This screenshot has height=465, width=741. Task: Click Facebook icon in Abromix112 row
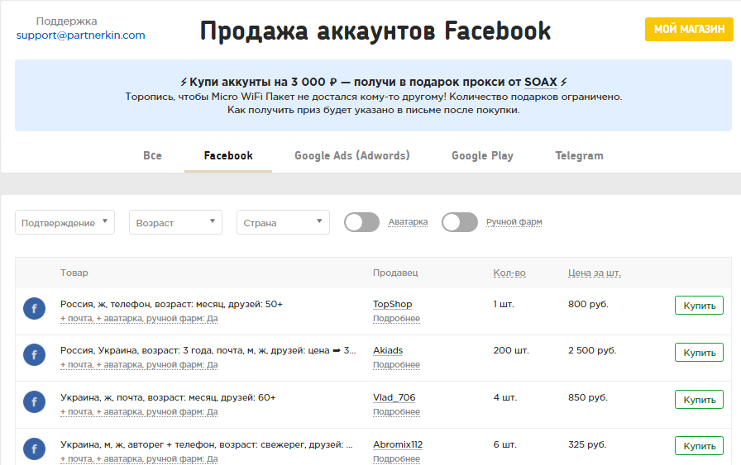34,448
